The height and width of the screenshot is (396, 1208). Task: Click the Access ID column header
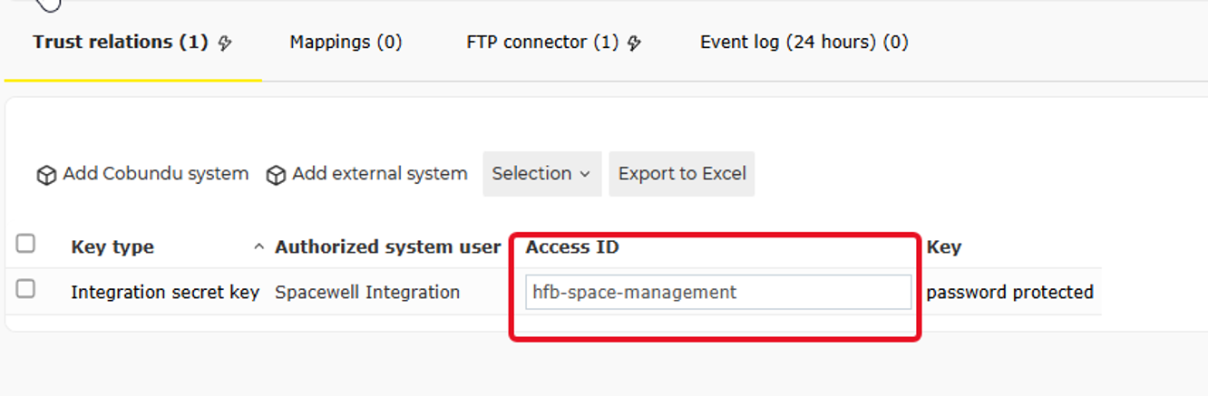tap(572, 246)
